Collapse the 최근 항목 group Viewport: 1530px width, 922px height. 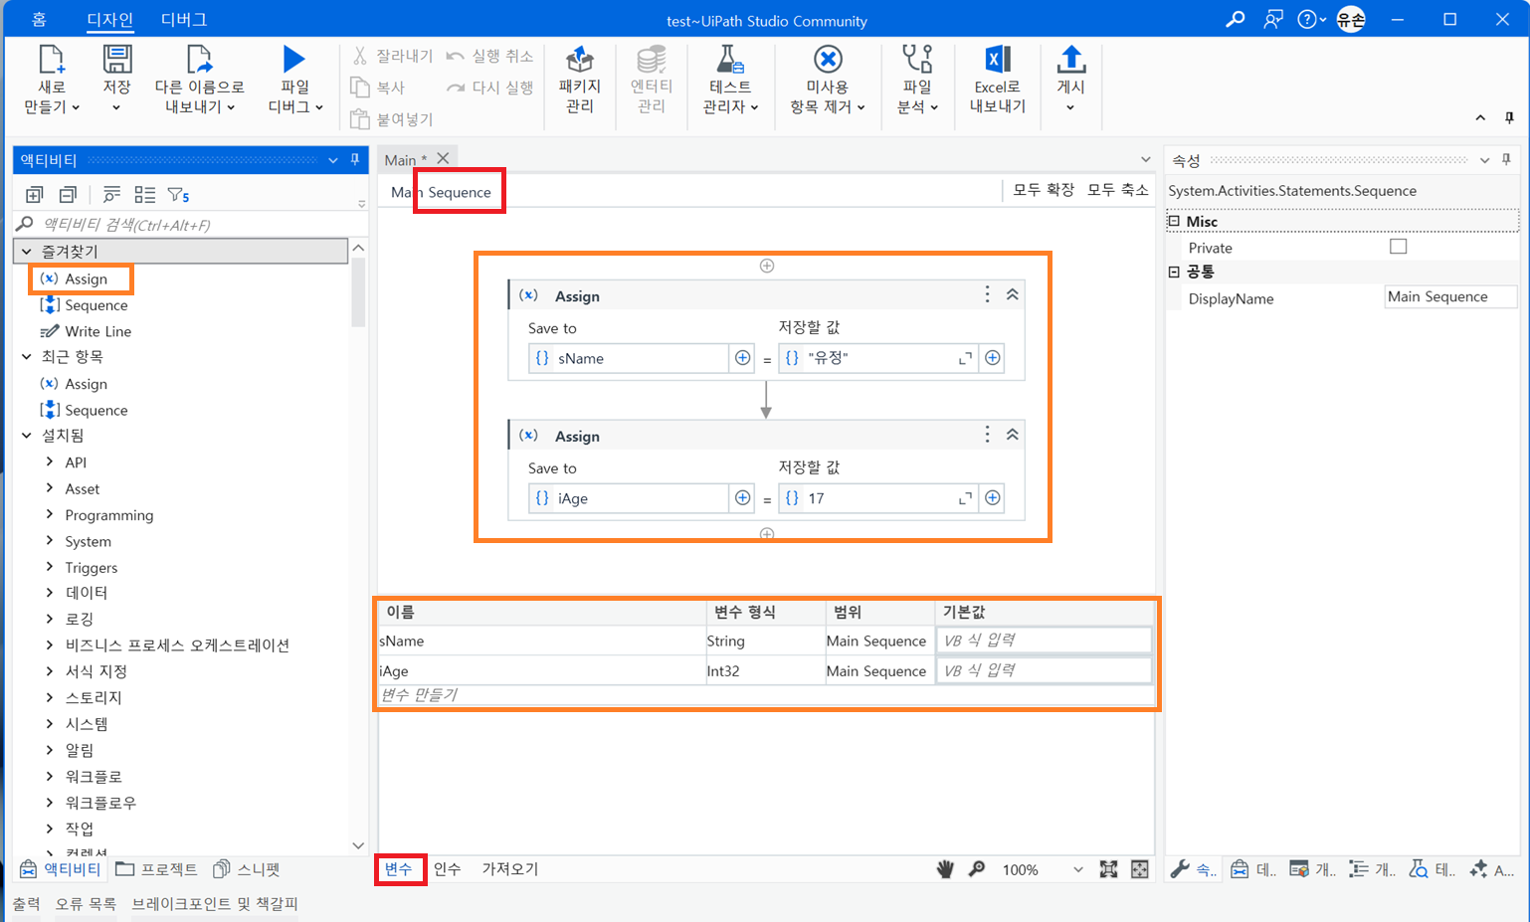27,356
